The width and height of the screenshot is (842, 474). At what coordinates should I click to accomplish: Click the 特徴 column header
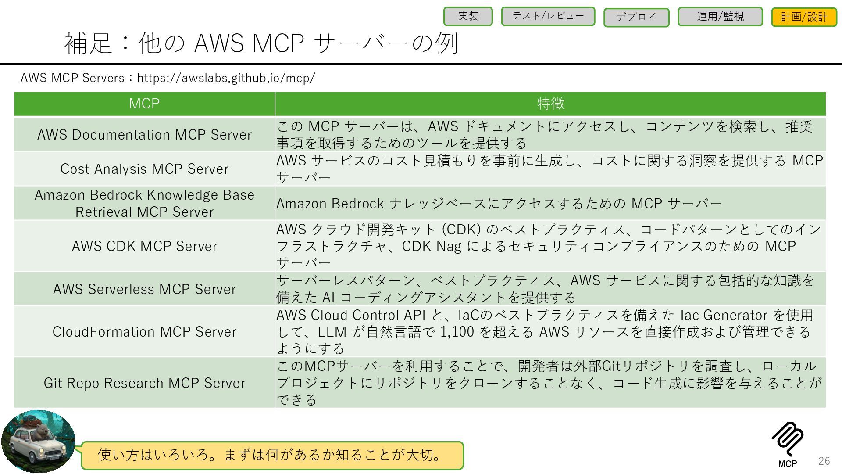pyautogui.click(x=550, y=104)
